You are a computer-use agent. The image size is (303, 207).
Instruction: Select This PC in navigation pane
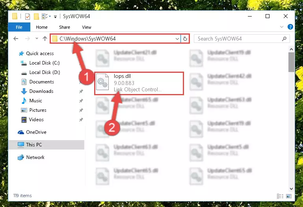[46, 145]
